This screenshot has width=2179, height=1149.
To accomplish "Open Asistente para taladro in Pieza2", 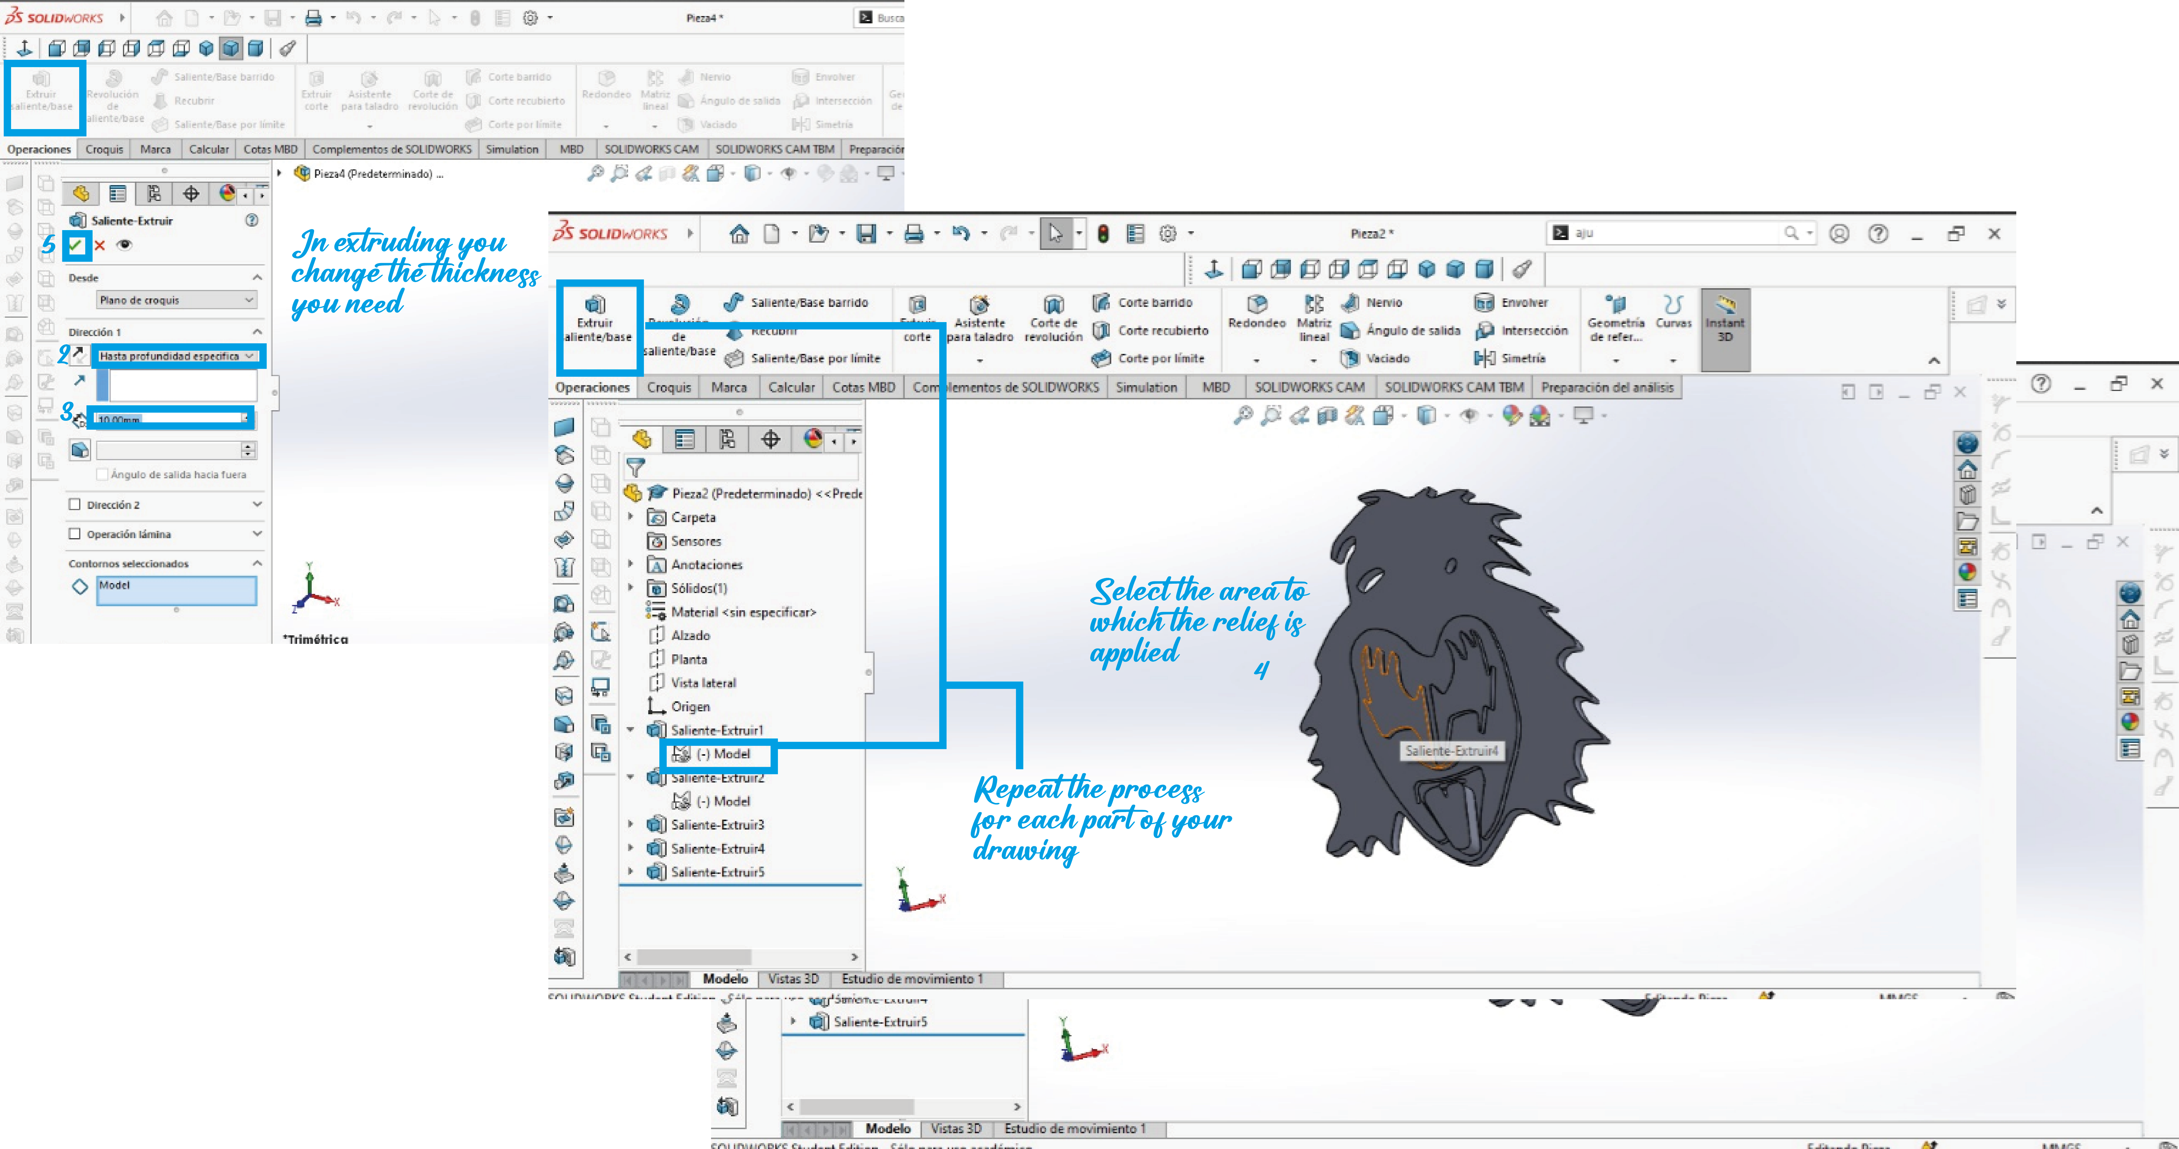I will [x=980, y=320].
